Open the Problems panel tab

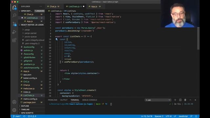pyautogui.click(x=52, y=100)
